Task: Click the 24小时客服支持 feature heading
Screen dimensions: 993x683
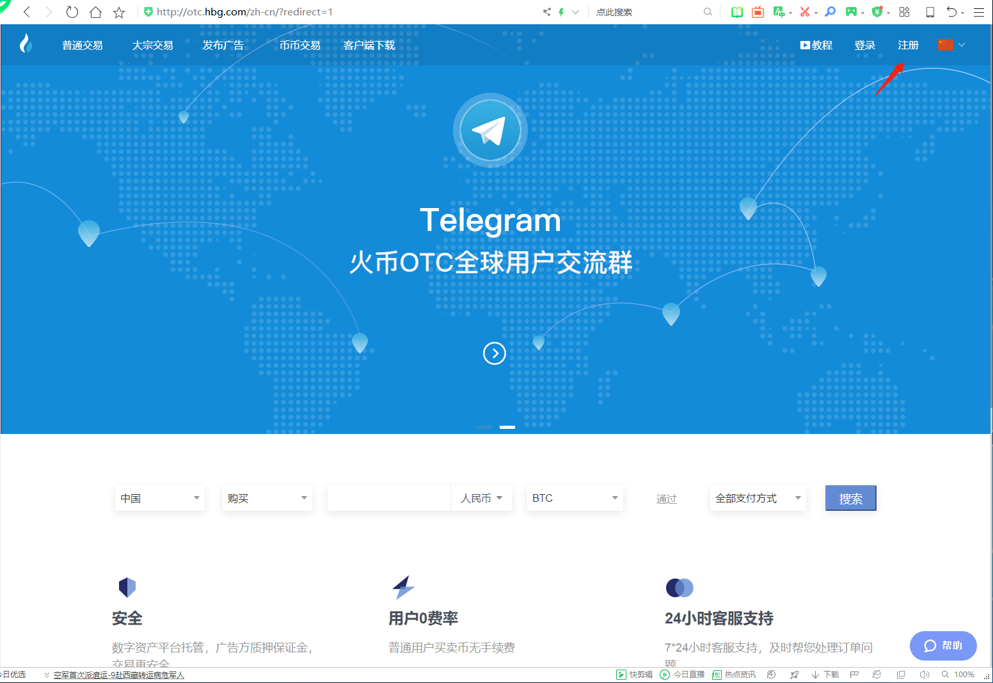Action: pyautogui.click(x=719, y=618)
